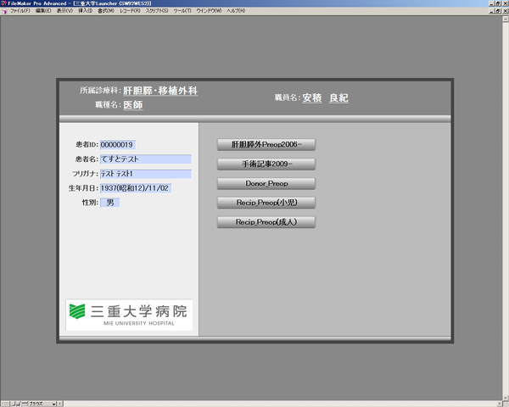Open the Recip_Preop(小児) form button
Screen dimensions: 509x407
coord(266,203)
